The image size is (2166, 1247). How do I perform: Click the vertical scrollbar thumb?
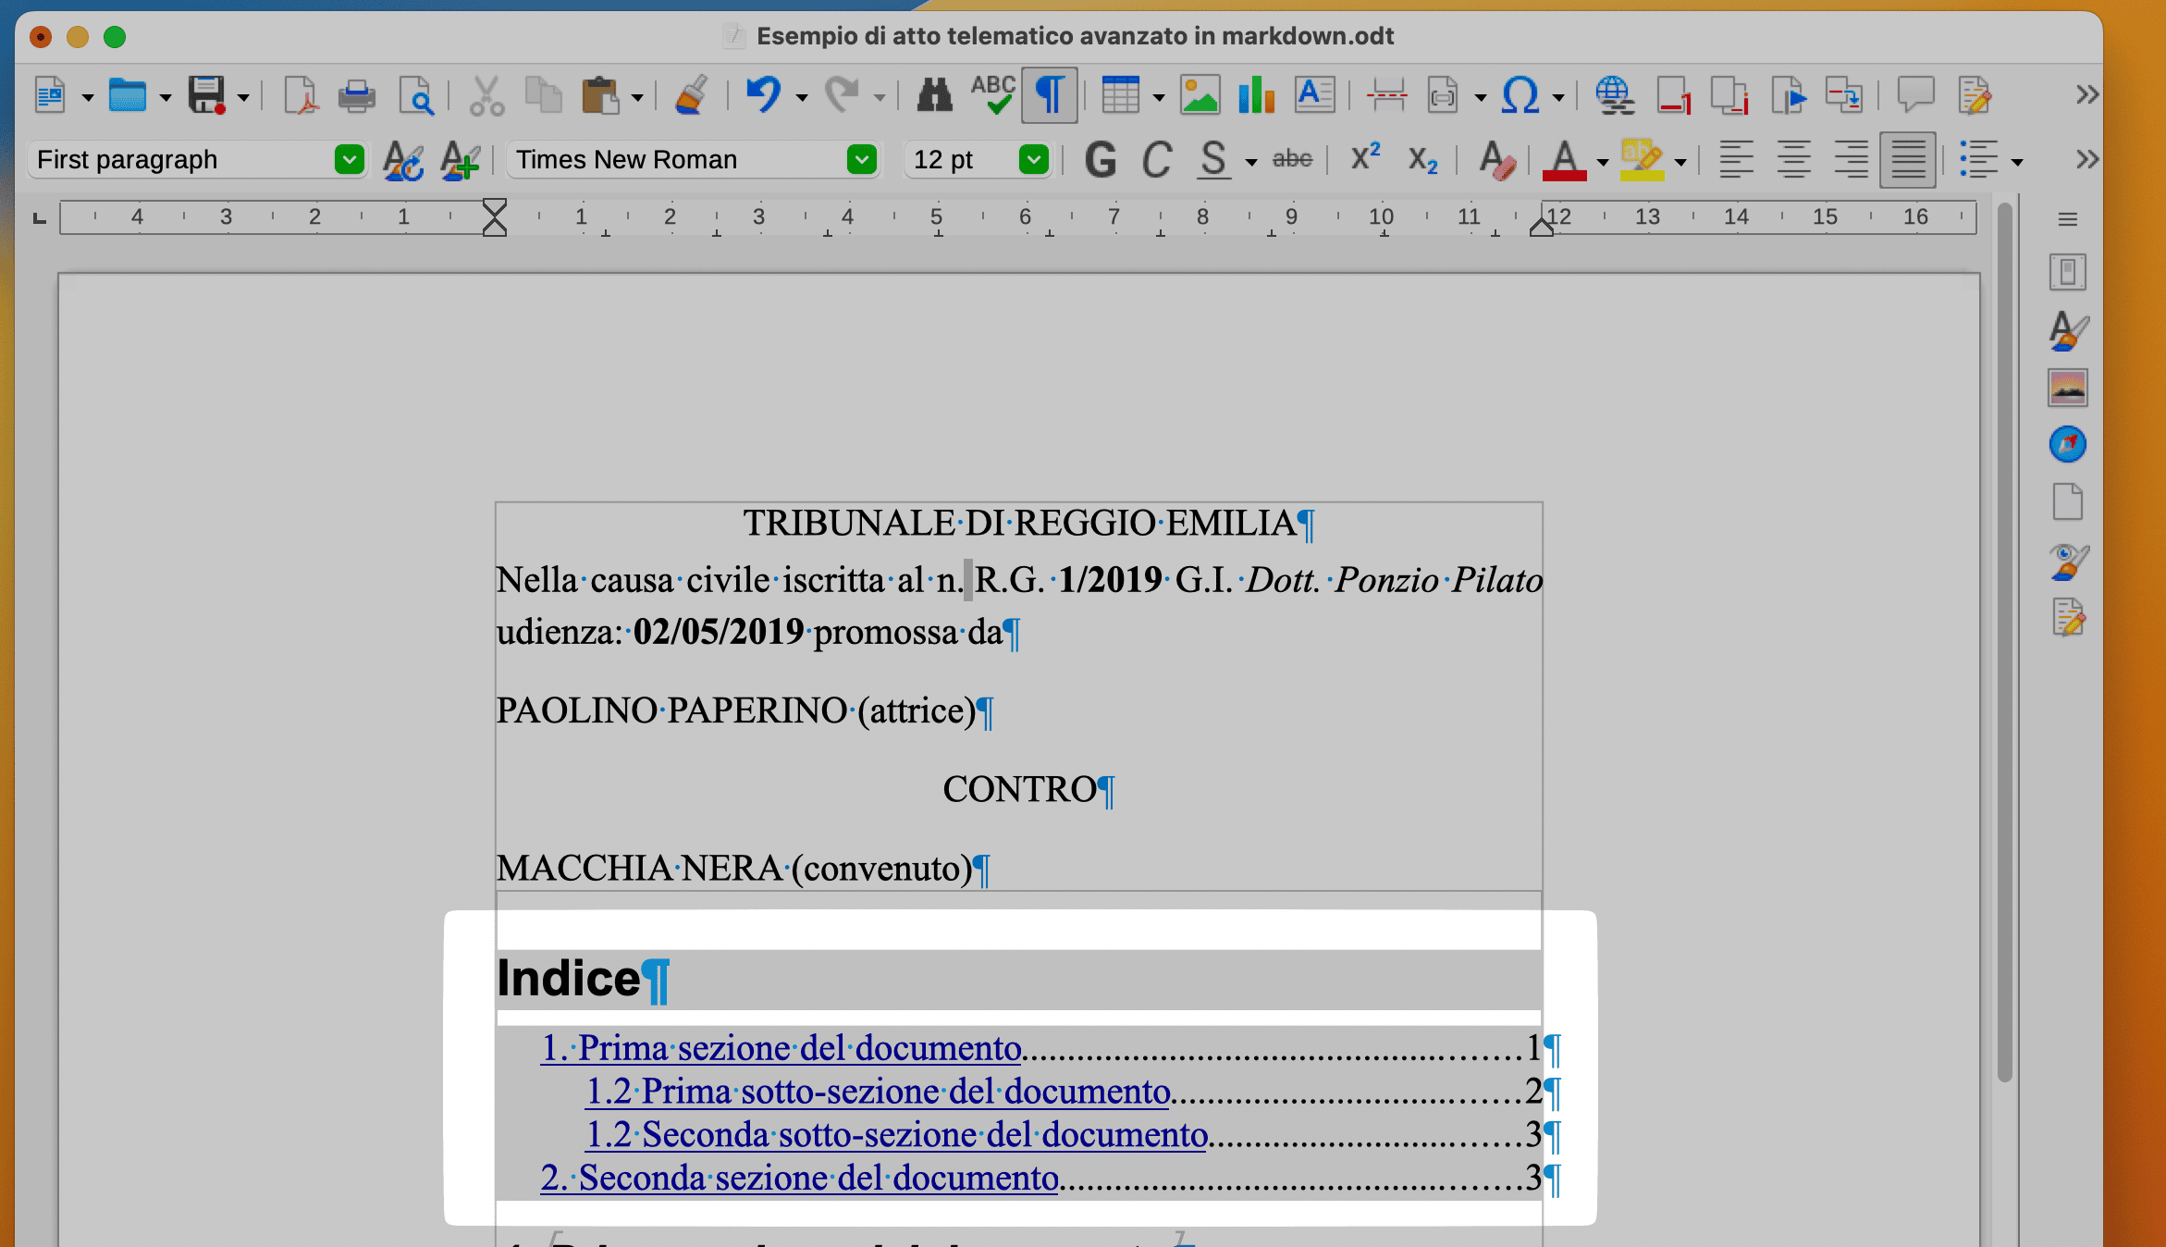point(2004,643)
